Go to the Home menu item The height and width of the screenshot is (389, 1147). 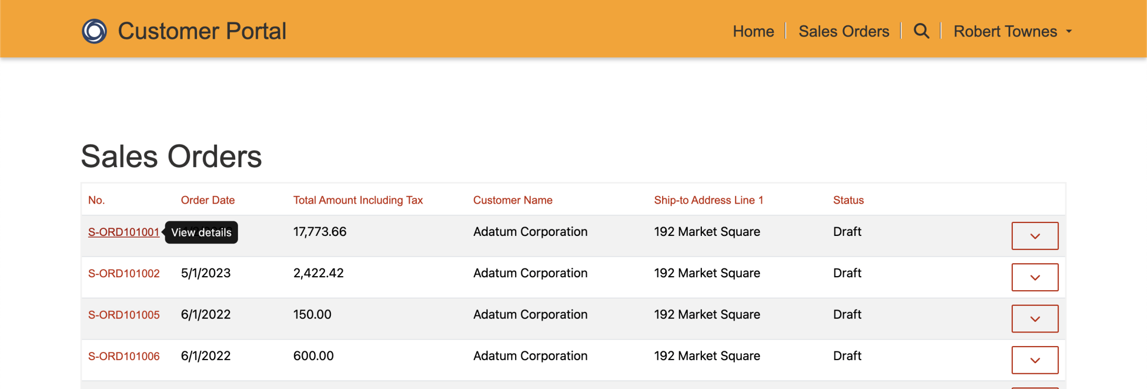point(753,31)
